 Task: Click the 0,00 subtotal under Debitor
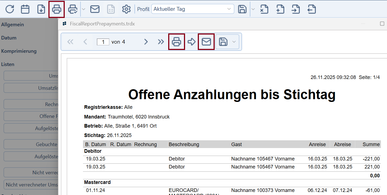[x=375, y=176]
